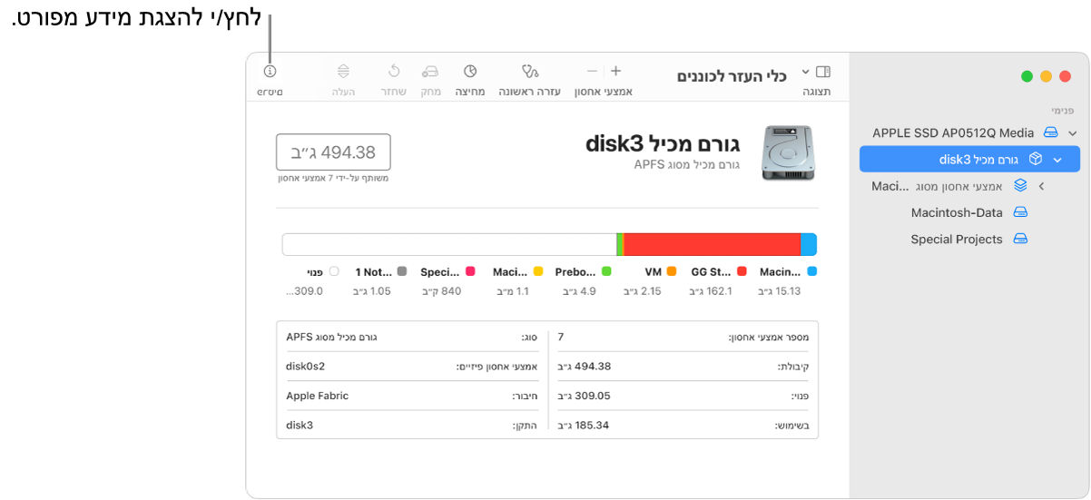This screenshot has width=1091, height=500.
Task: Click the green Prebo... legend swatch
Action: (606, 271)
